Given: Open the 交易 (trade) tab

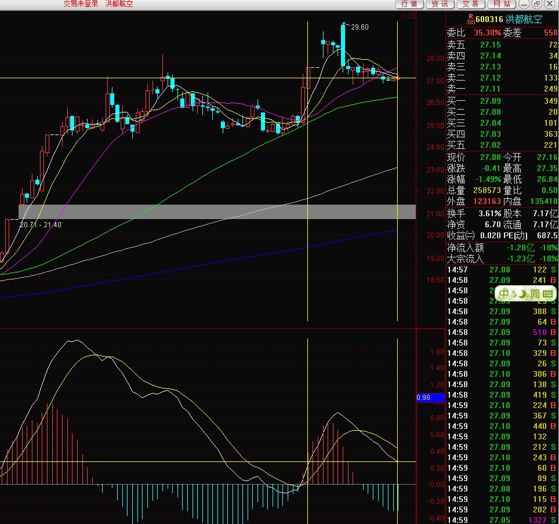Looking at the screenshot, I should 471,4.
